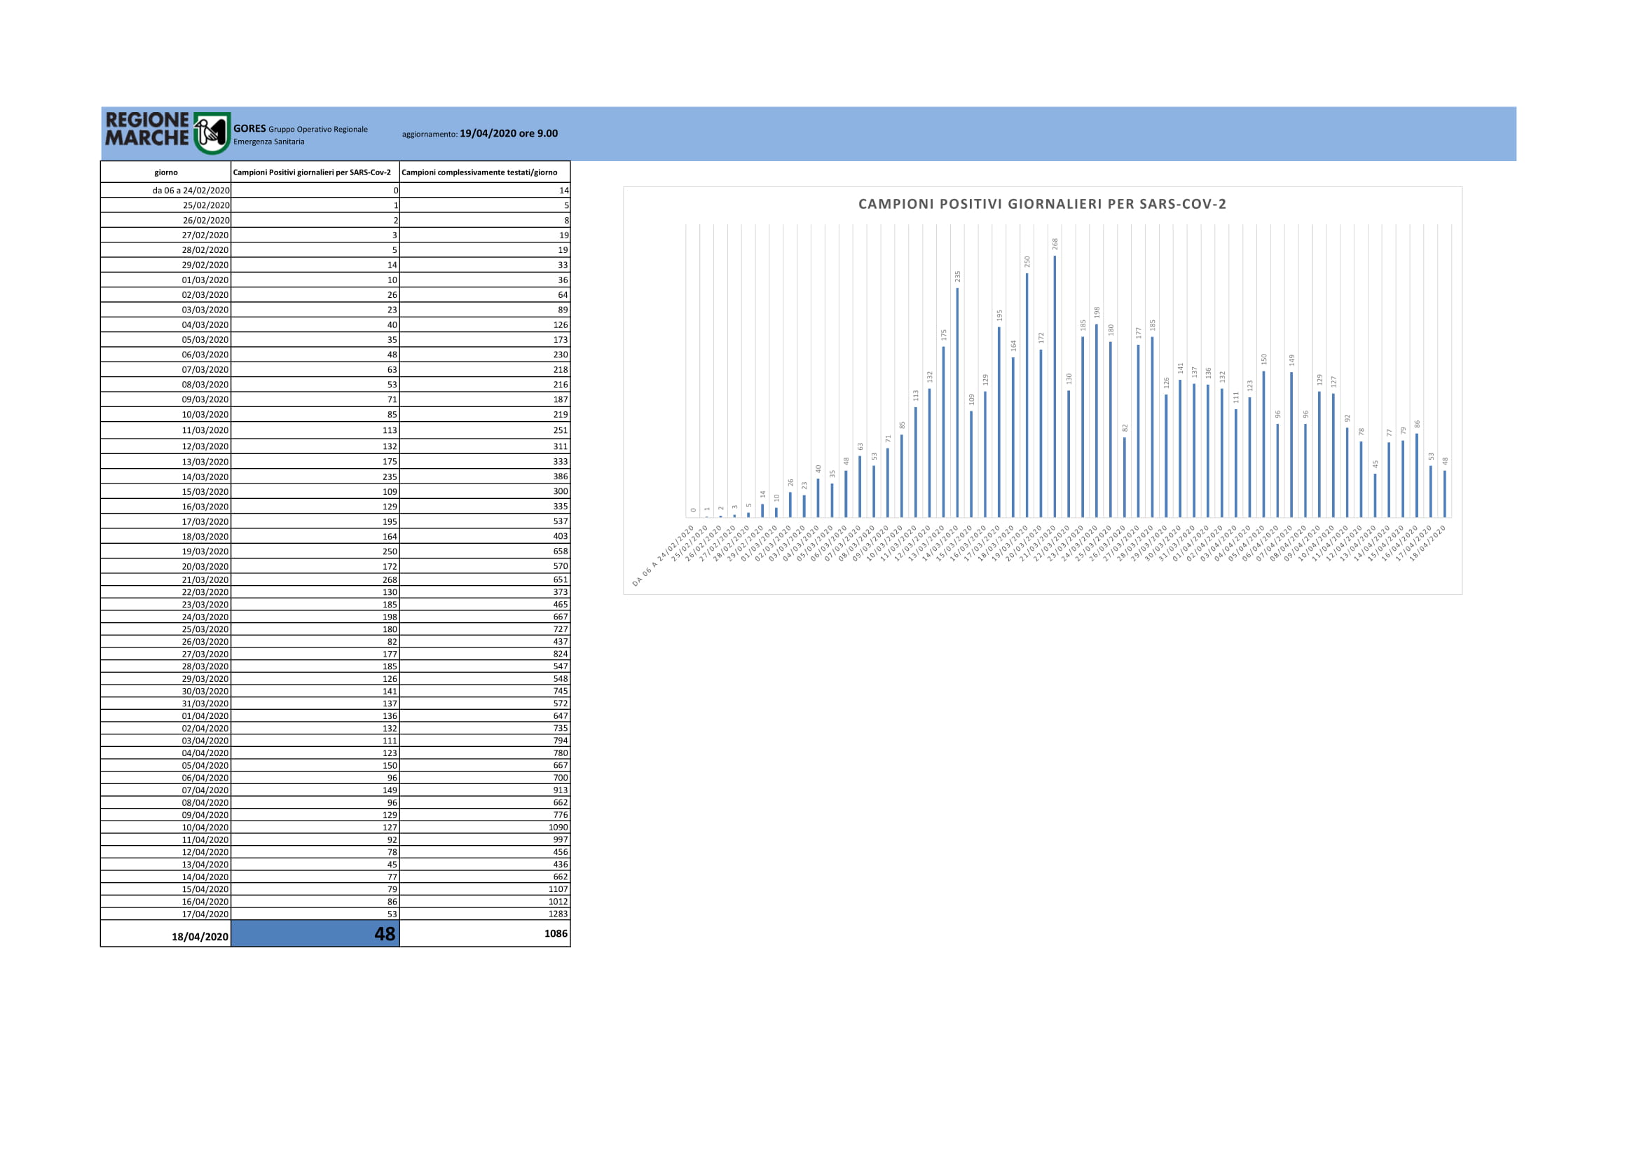The image size is (1639, 1159).
Task: Select the 15/03/2020 date cell
Action: 165,492
